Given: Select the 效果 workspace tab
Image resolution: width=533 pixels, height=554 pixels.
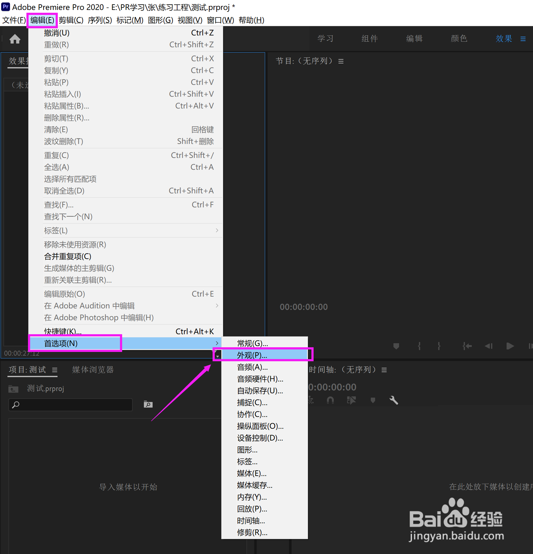Looking at the screenshot, I should [504, 39].
